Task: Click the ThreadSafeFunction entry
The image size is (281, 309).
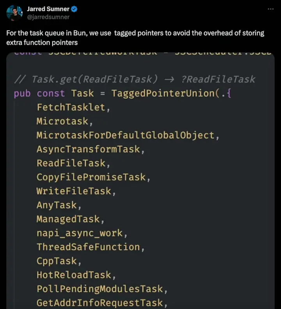Action: pyautogui.click(x=88, y=247)
